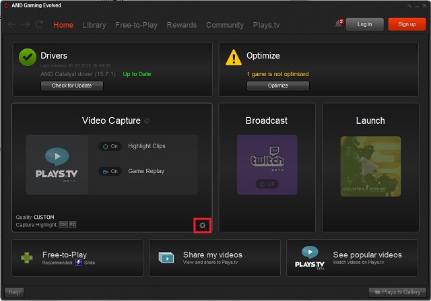The height and width of the screenshot is (301, 431).
Task: Click the Sign up button
Action: coord(407,24)
